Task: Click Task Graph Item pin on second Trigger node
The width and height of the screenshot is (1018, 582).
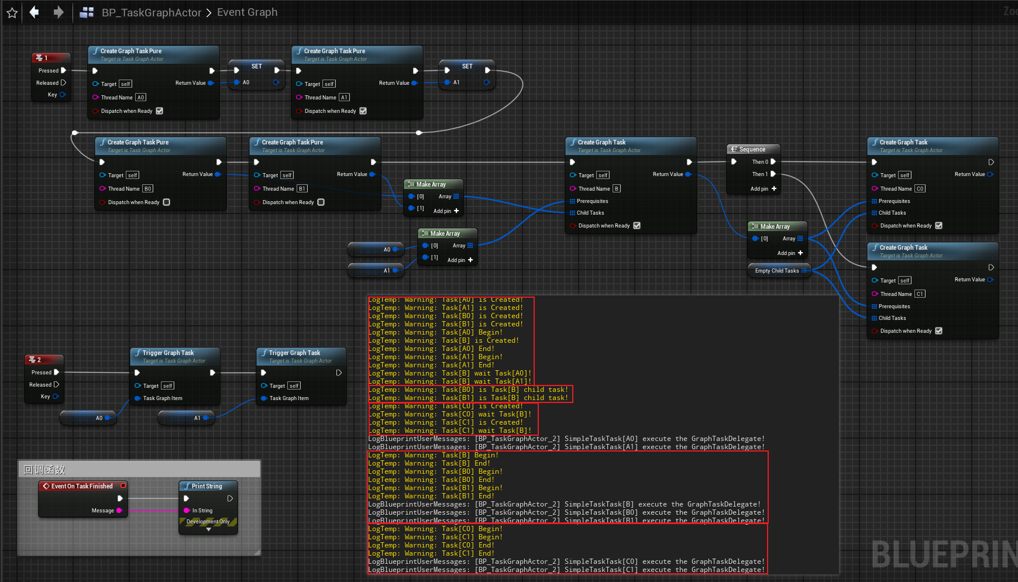Action: pyautogui.click(x=264, y=398)
